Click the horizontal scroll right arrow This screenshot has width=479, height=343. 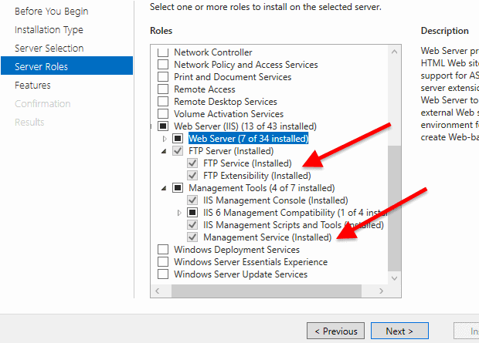381,291
